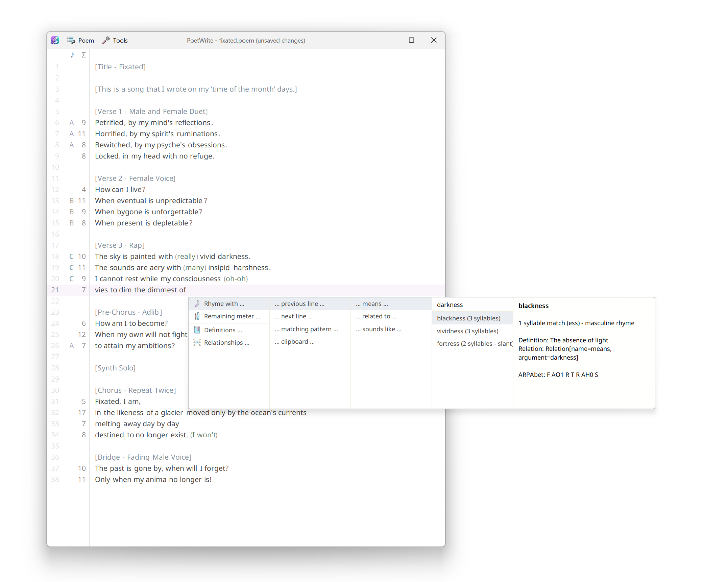Place cursor in 'vies to dim the dimmest of'

141,290
